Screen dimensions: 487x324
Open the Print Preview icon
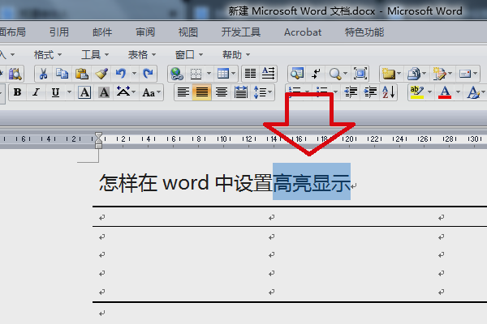[15, 74]
